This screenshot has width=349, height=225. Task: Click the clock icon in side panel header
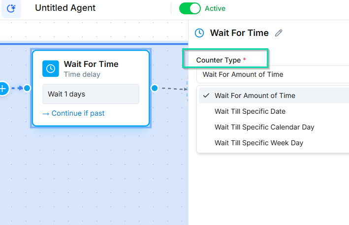[199, 33]
